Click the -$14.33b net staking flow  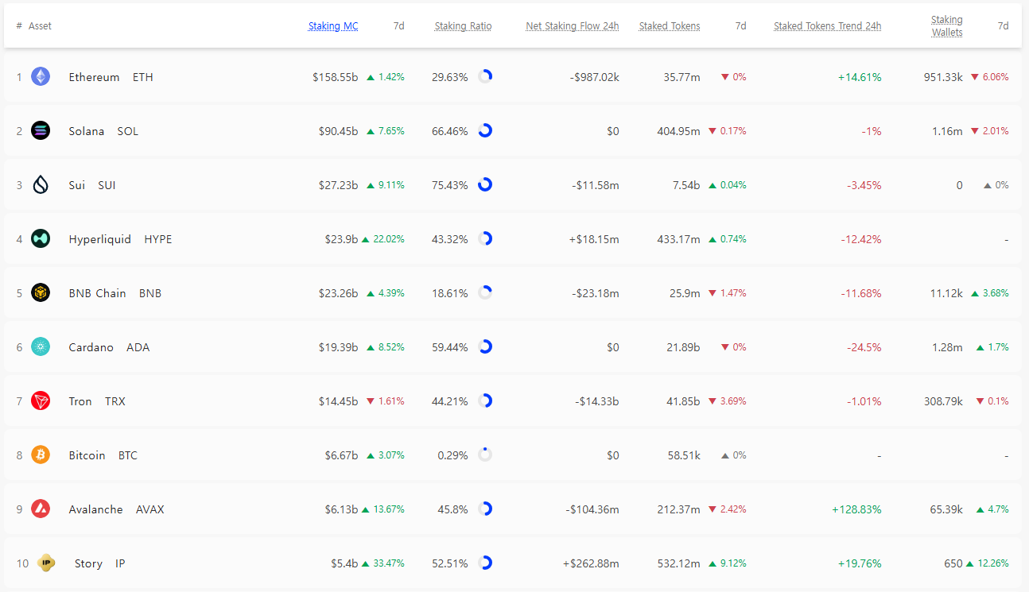[x=597, y=401]
